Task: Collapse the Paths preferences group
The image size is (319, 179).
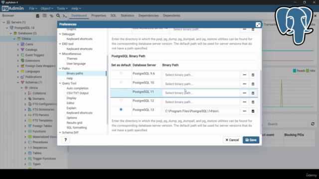Action: pos(60,69)
